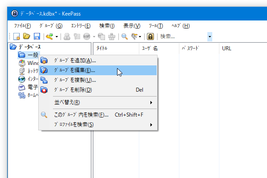This screenshot has width=267, height=178.
Task: Choose グループを削除(D) context menu entry
Action: click(x=98, y=90)
